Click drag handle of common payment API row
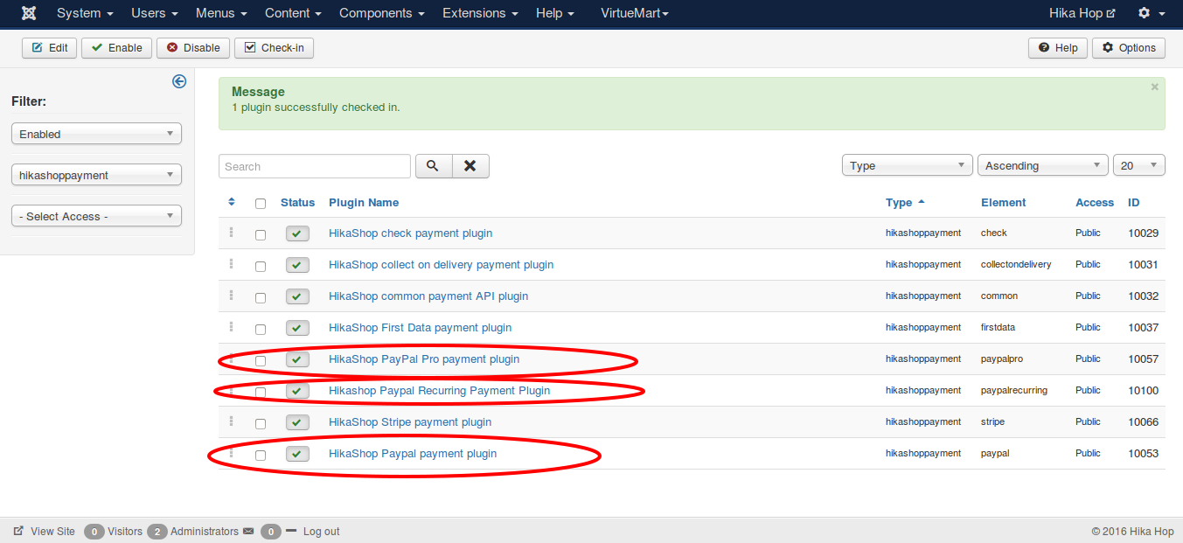The width and height of the screenshot is (1183, 543). [232, 296]
